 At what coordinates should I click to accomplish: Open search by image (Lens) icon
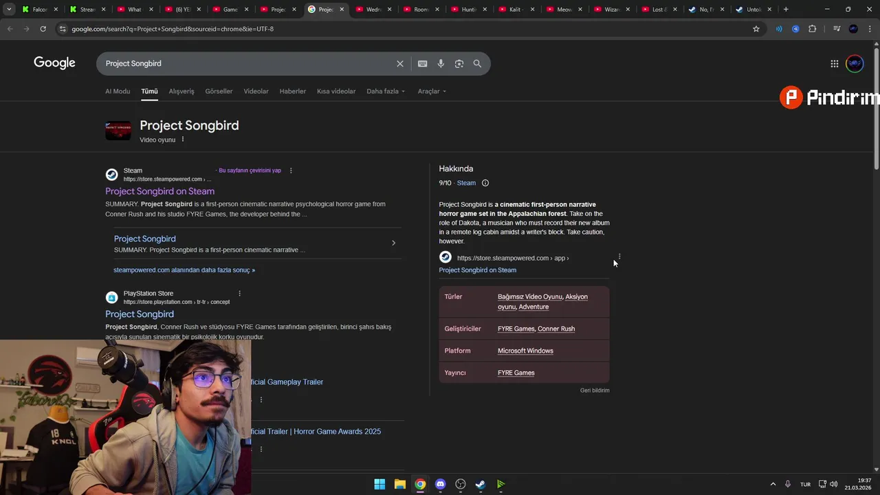[x=459, y=63]
